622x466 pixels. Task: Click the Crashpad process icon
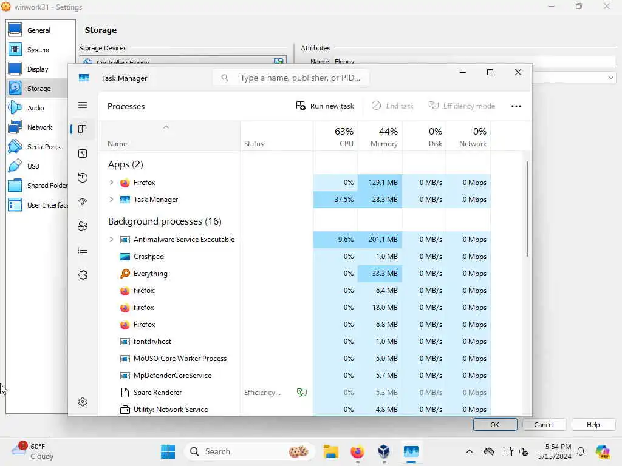[x=125, y=257]
